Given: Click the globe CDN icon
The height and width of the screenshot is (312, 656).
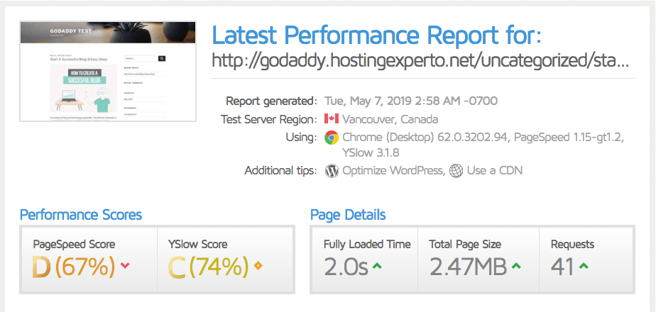Looking at the screenshot, I should 457,171.
